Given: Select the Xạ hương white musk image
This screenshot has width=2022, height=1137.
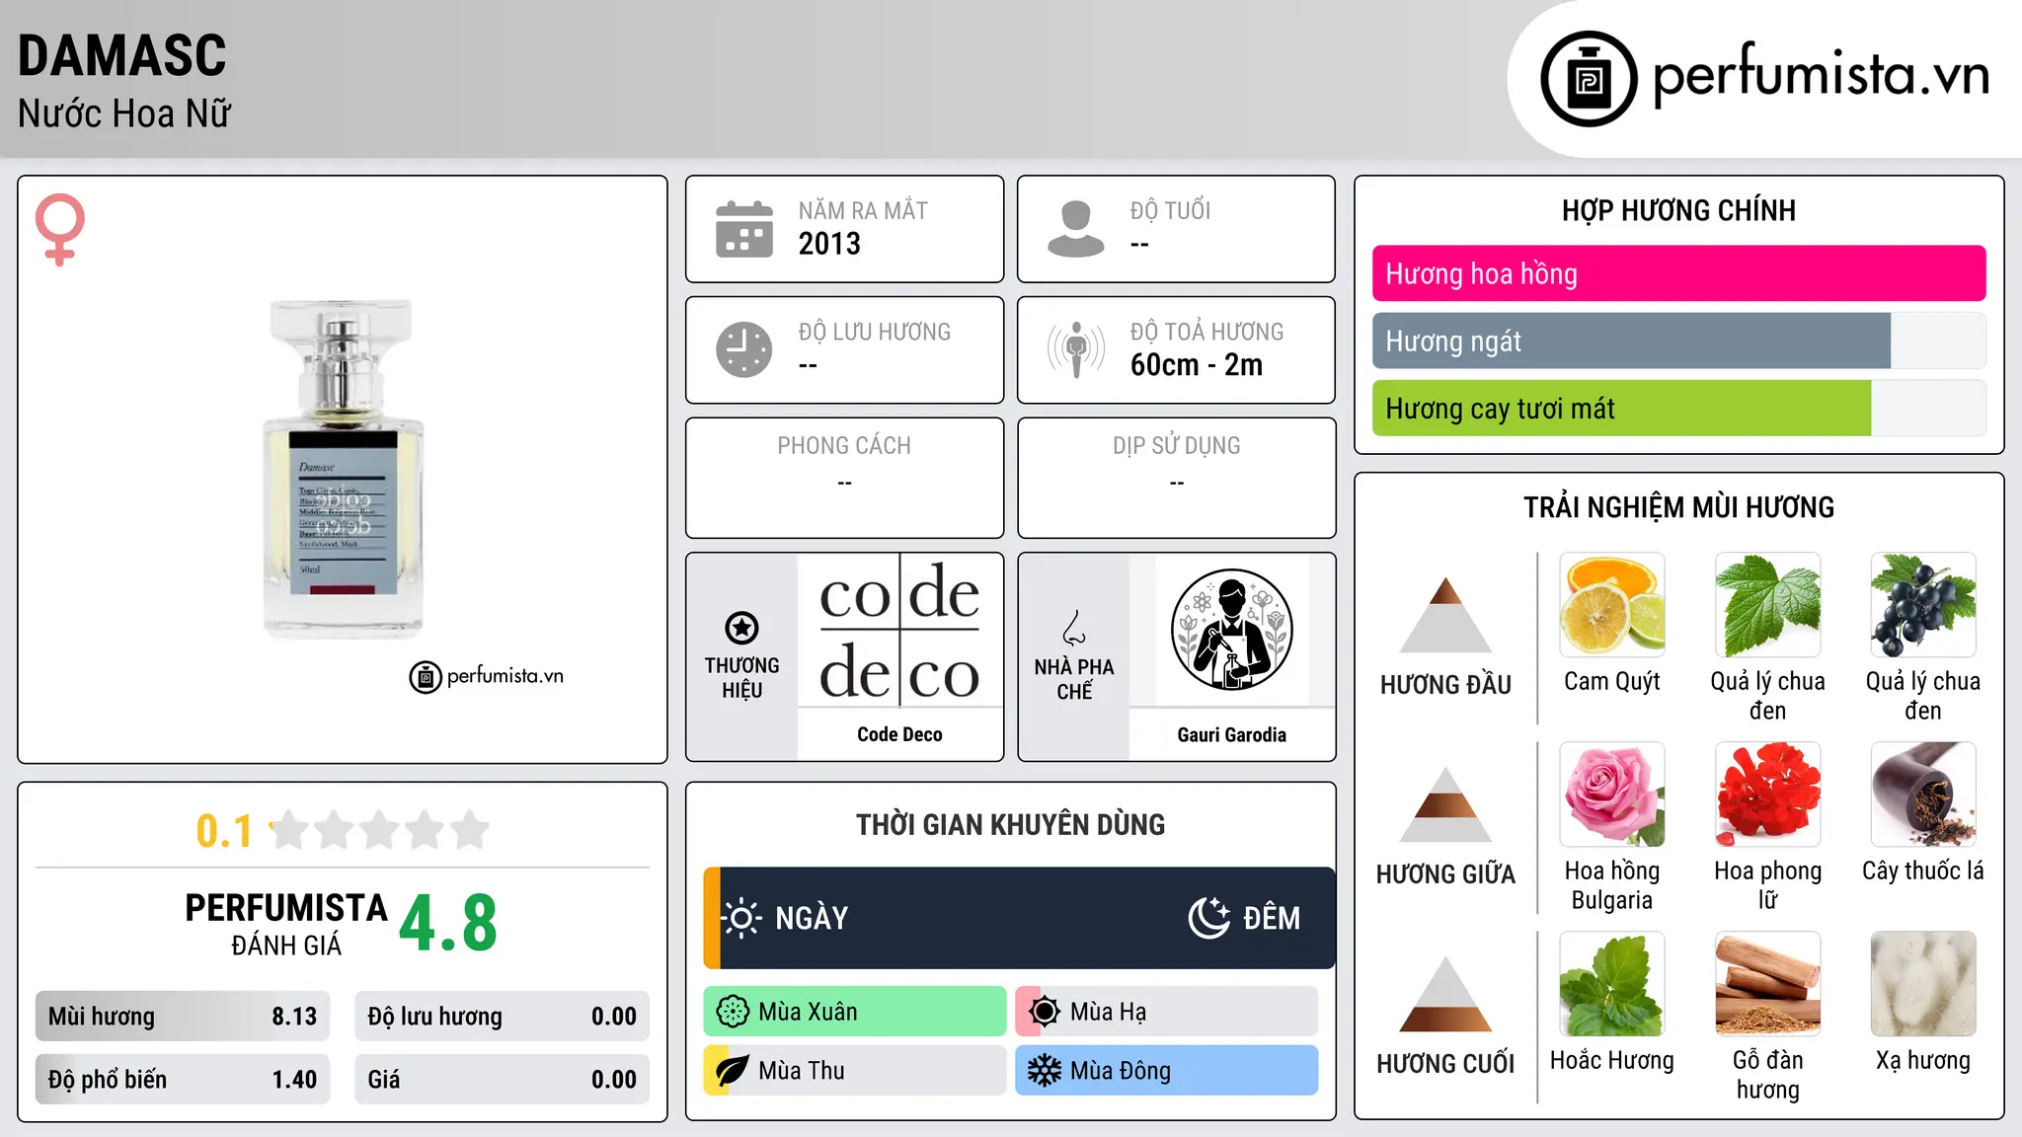Looking at the screenshot, I should [x=1923, y=984].
